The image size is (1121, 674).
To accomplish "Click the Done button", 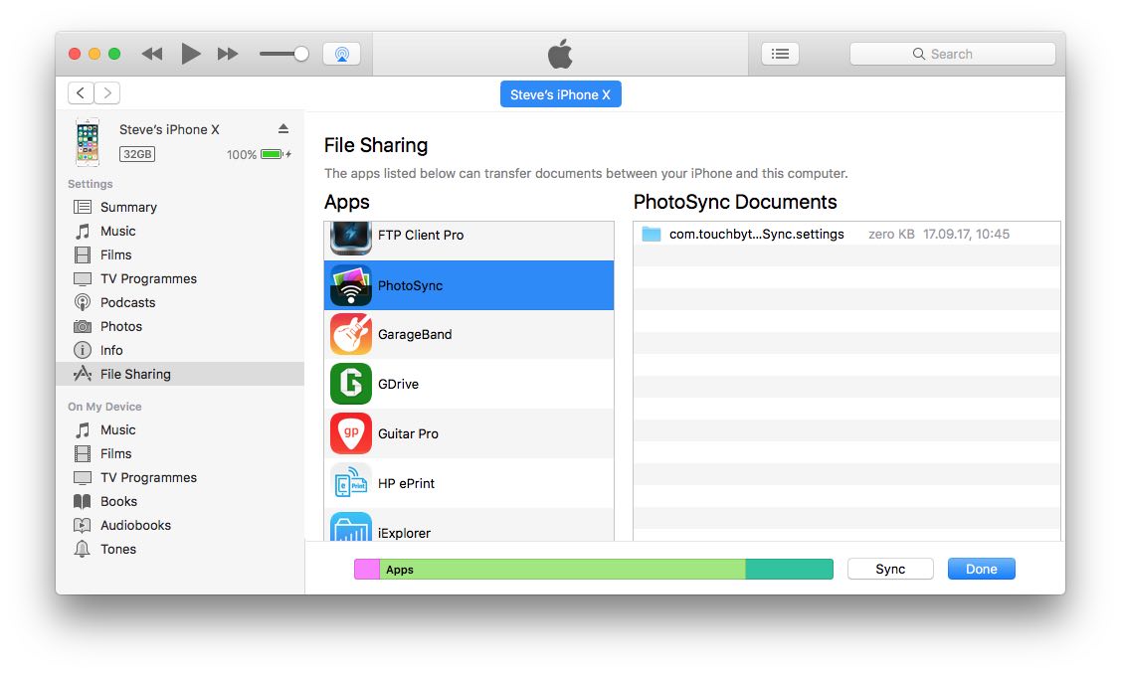I will [982, 569].
